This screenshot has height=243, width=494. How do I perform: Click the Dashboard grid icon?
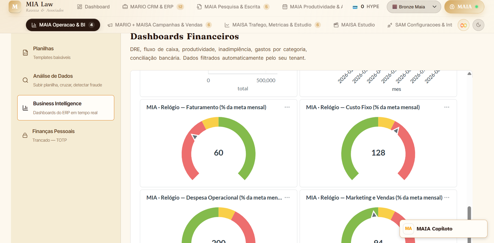[x=80, y=7]
